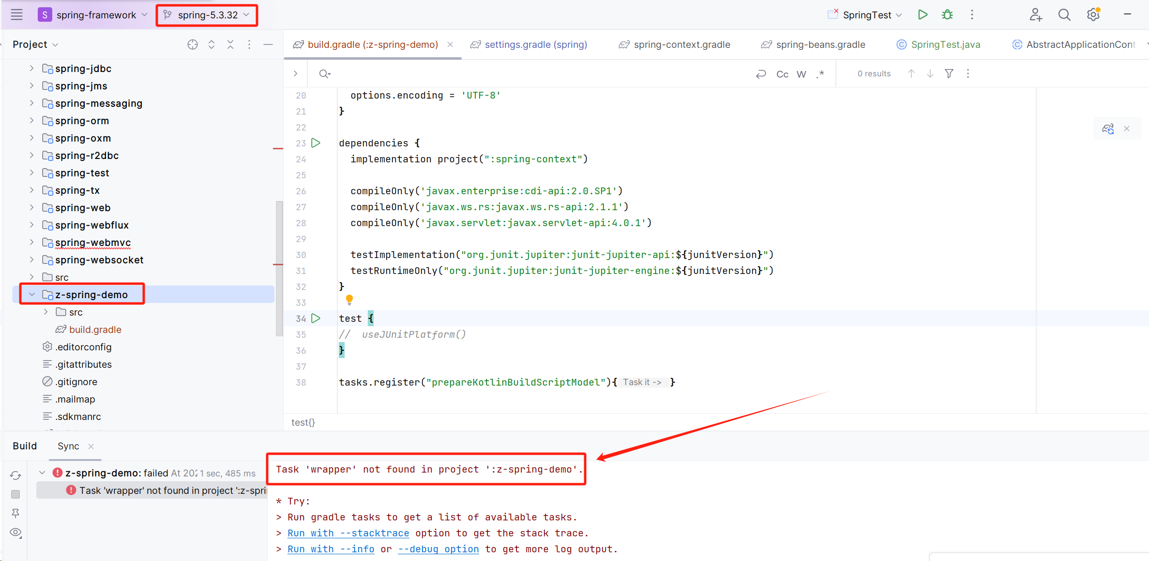Go to next search occurrence

(x=930, y=73)
